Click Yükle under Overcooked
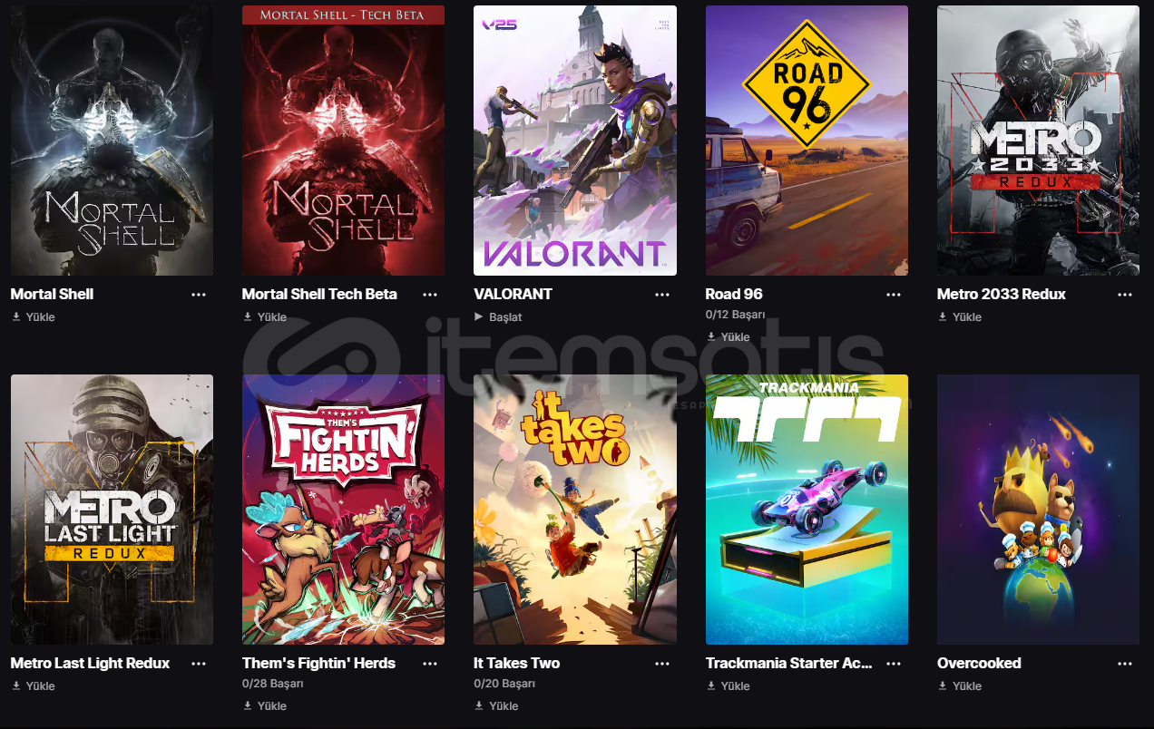 960,686
